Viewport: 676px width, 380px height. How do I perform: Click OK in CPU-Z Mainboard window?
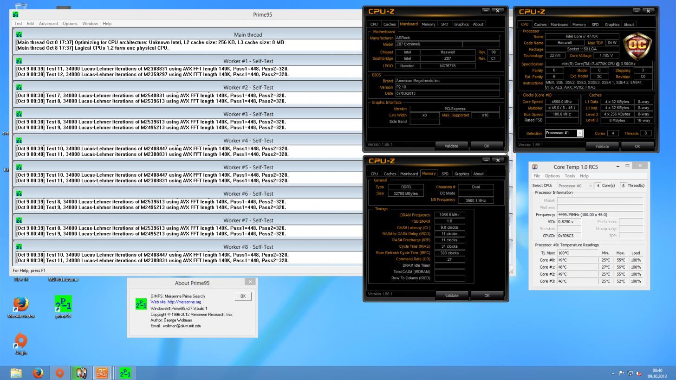[487, 146]
